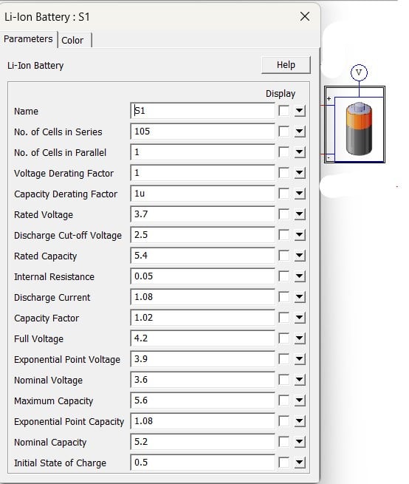Click the Discharge Cut-off Voltage field
Viewport: 409px width, 484px height.
coord(202,235)
